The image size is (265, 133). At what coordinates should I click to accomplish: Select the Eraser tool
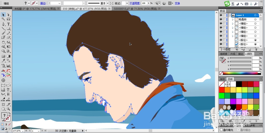[8, 37]
